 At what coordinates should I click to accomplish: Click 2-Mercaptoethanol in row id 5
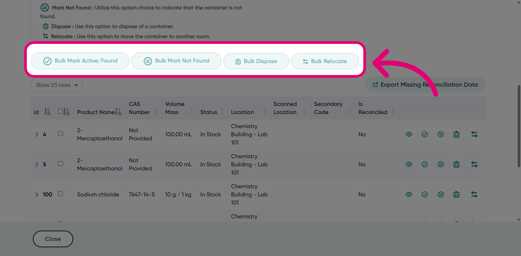click(100, 164)
